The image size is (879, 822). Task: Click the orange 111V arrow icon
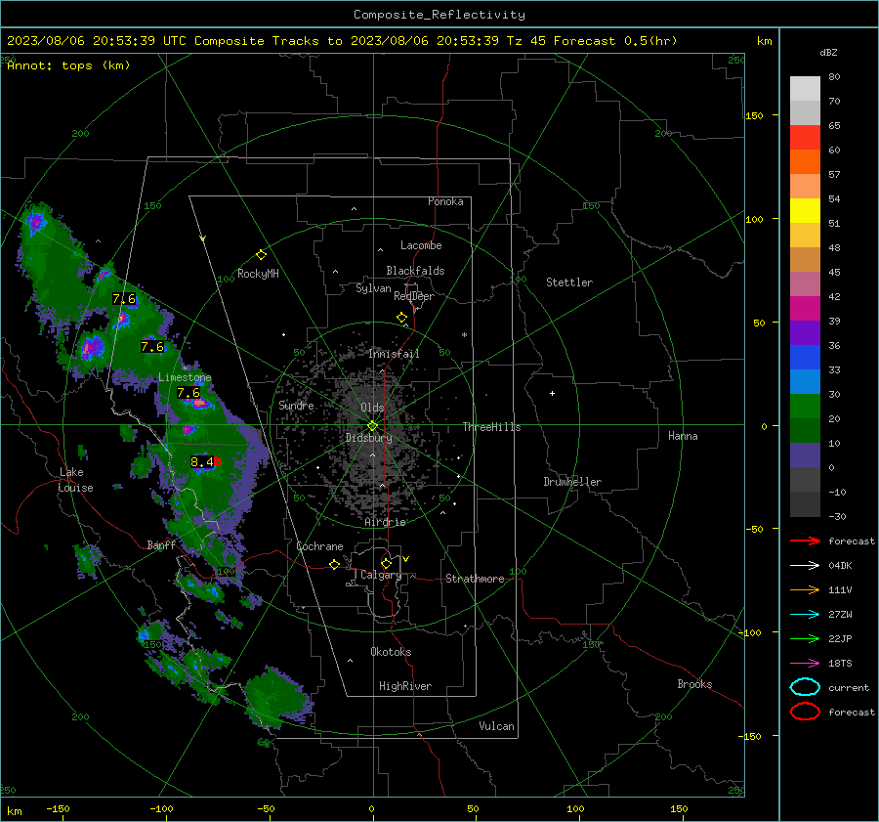805,589
